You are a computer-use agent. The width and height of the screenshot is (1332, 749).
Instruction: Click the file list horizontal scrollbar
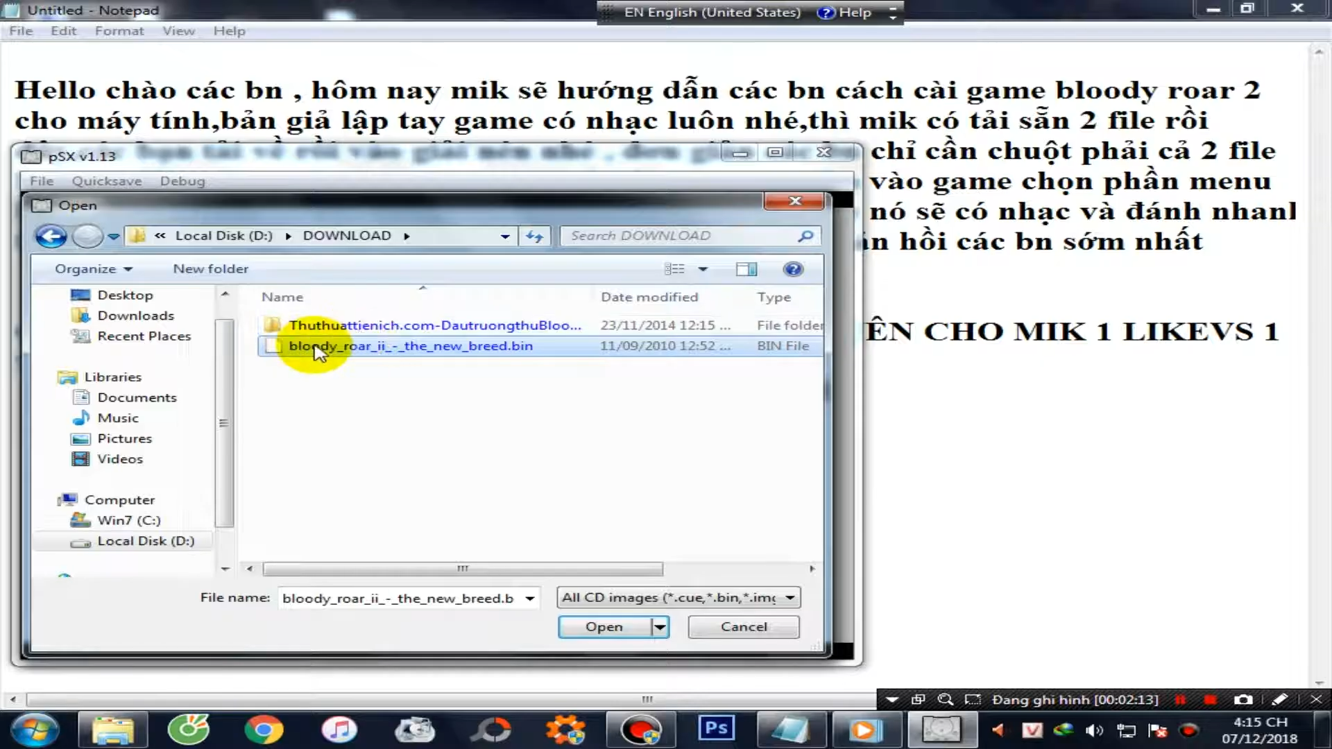tap(462, 569)
